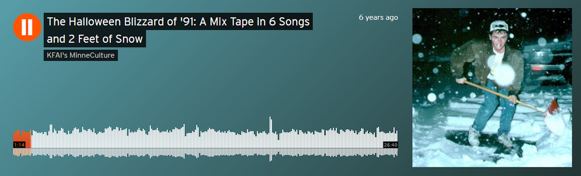This screenshot has height=176, width=581.
Task: Click the word "MinneCulture" under the title
Action: (x=92, y=55)
